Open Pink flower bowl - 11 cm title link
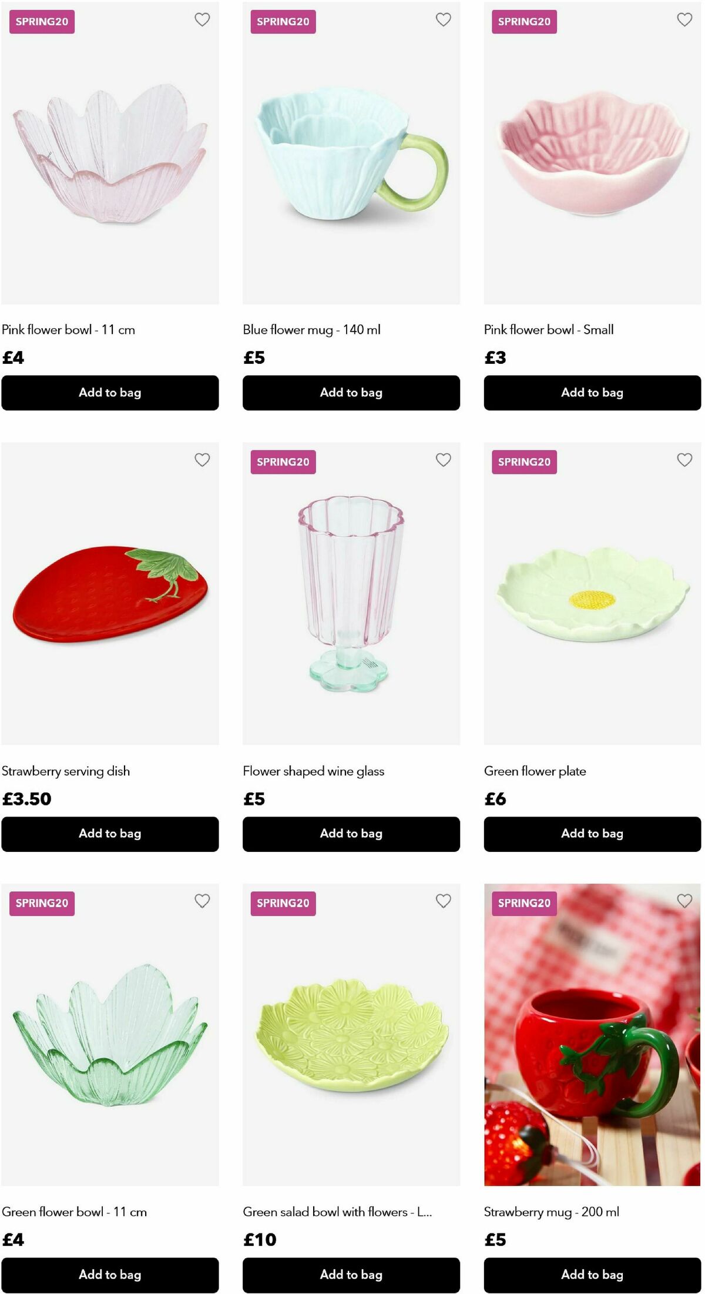This screenshot has width=705, height=1294. pos(69,330)
